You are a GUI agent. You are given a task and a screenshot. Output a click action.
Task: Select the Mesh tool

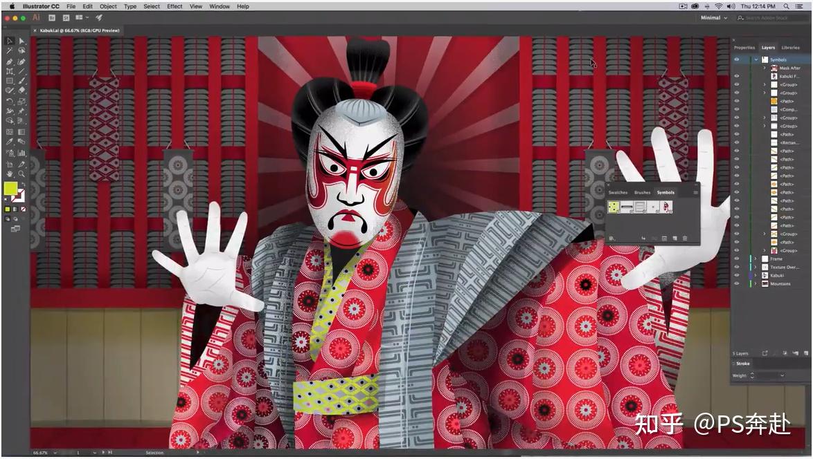pos(9,131)
